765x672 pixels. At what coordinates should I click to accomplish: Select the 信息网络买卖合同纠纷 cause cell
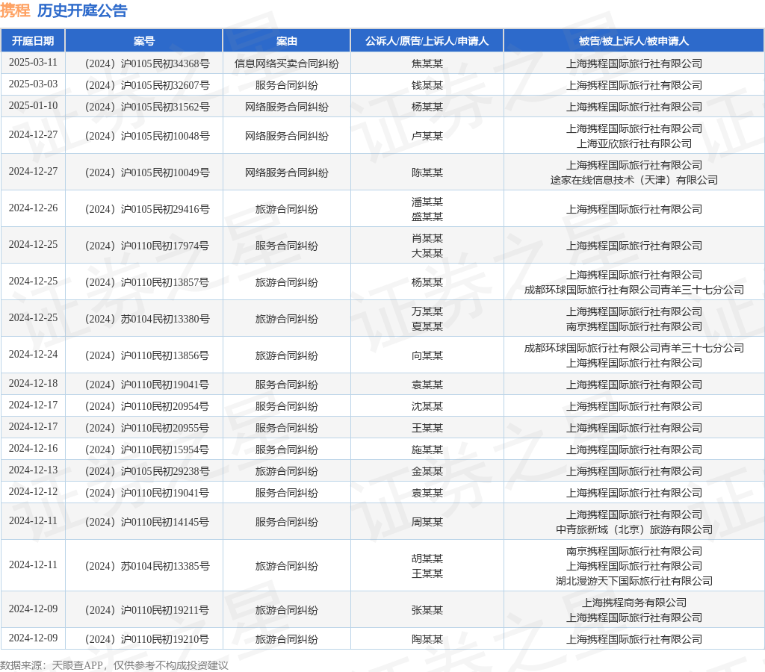[287, 63]
